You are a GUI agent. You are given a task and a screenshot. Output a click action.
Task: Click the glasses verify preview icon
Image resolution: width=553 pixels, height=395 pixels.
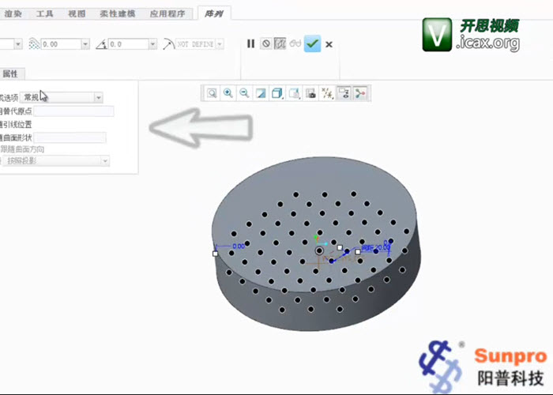coord(295,43)
